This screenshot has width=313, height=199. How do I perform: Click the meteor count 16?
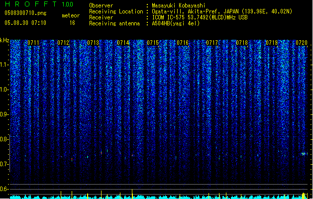tap(72, 23)
